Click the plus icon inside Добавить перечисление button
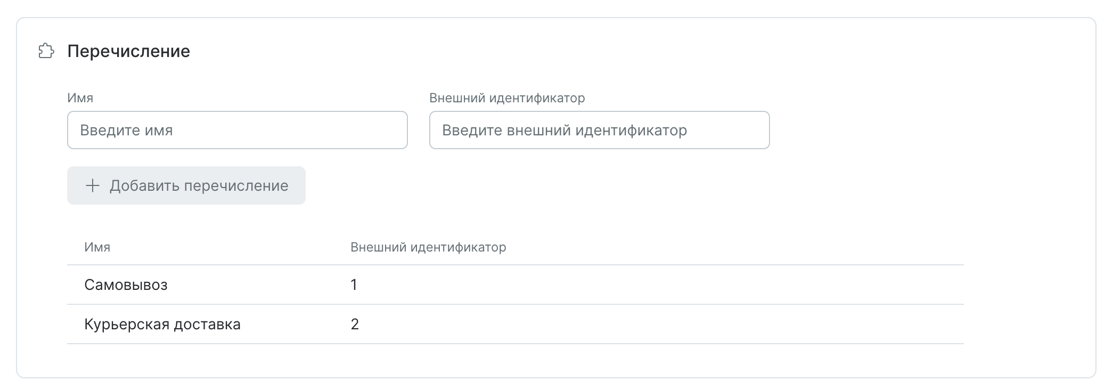This screenshot has width=1113, height=389. pos(93,185)
